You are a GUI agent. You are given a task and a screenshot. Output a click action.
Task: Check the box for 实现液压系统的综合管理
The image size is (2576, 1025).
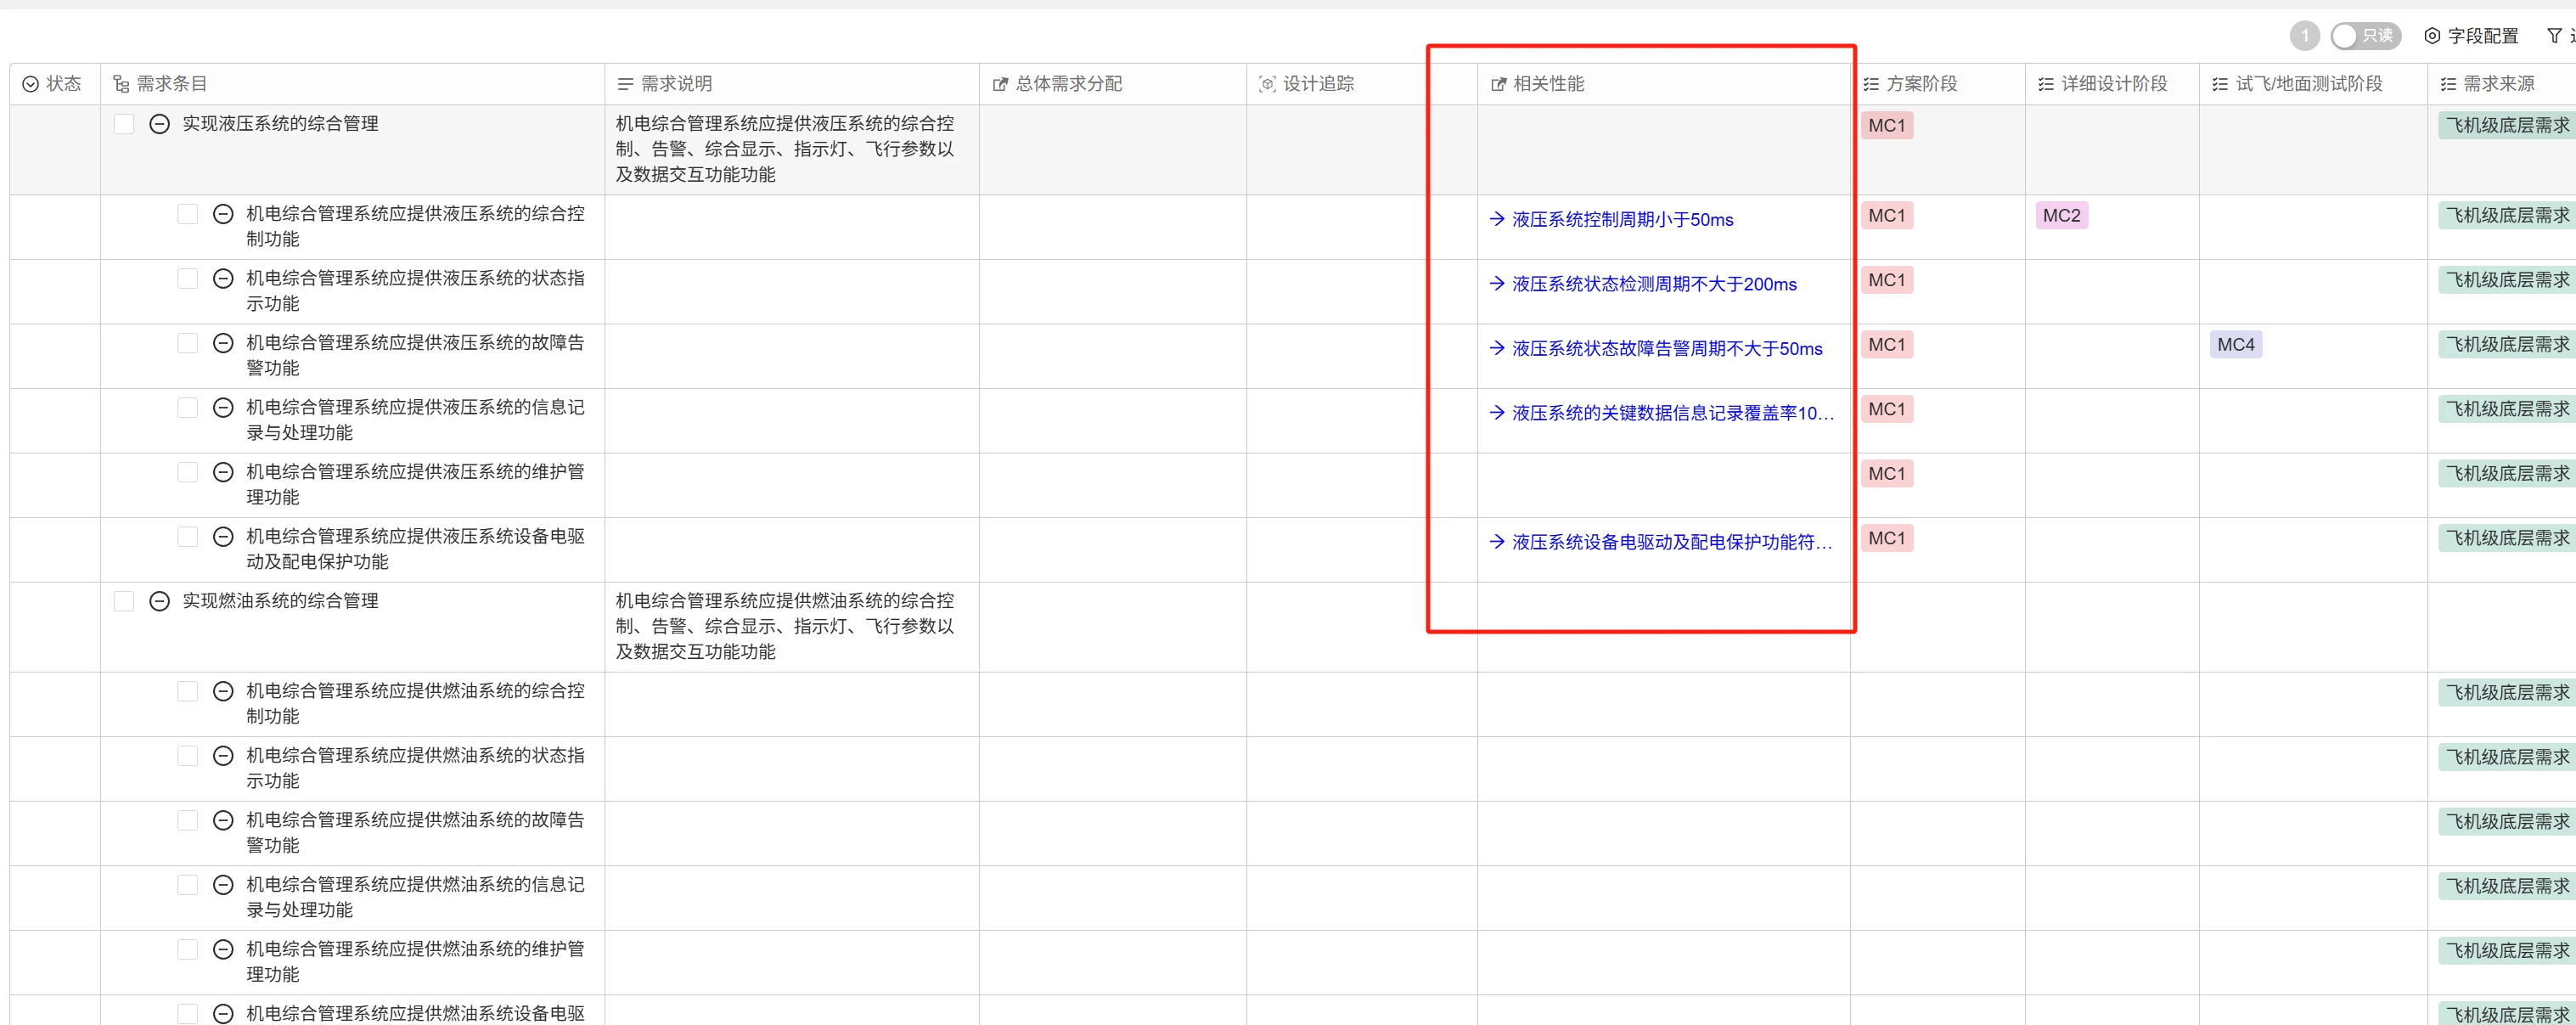pyautogui.click(x=124, y=124)
